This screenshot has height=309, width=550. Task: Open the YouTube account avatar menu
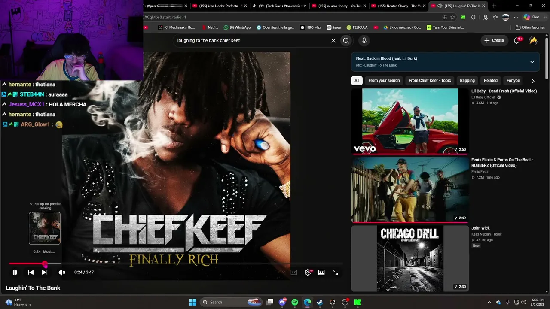point(533,40)
